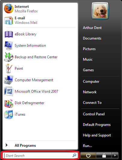Click the Internet Mozilla Firefox text
This screenshot has width=122, height=160.
(26, 9)
